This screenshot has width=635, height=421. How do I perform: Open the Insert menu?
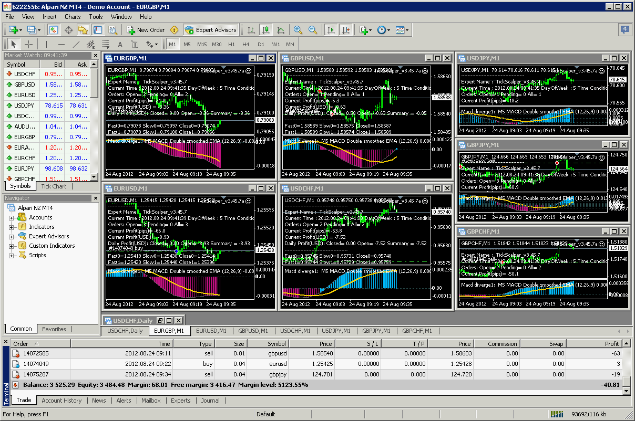49,17
